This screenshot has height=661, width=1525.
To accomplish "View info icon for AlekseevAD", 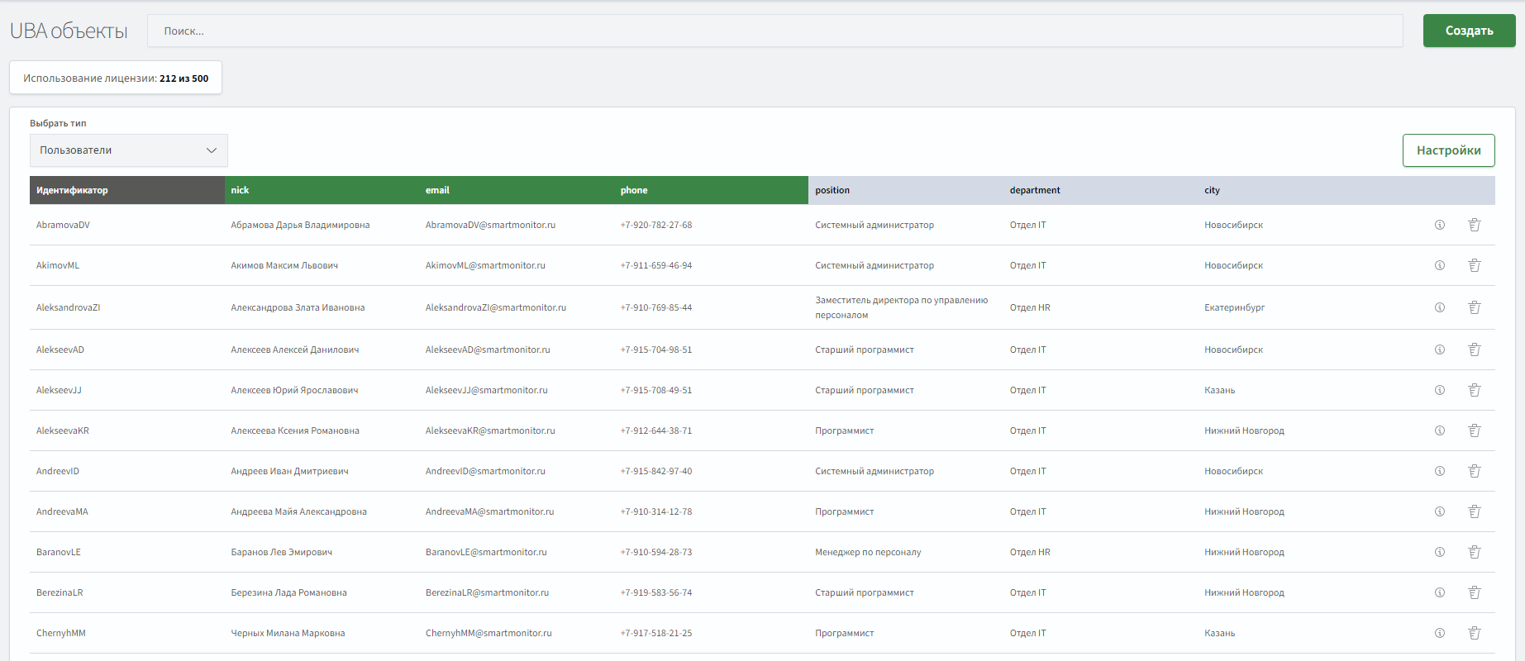I will 1440,350.
